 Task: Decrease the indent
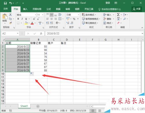click(x=48, y=23)
